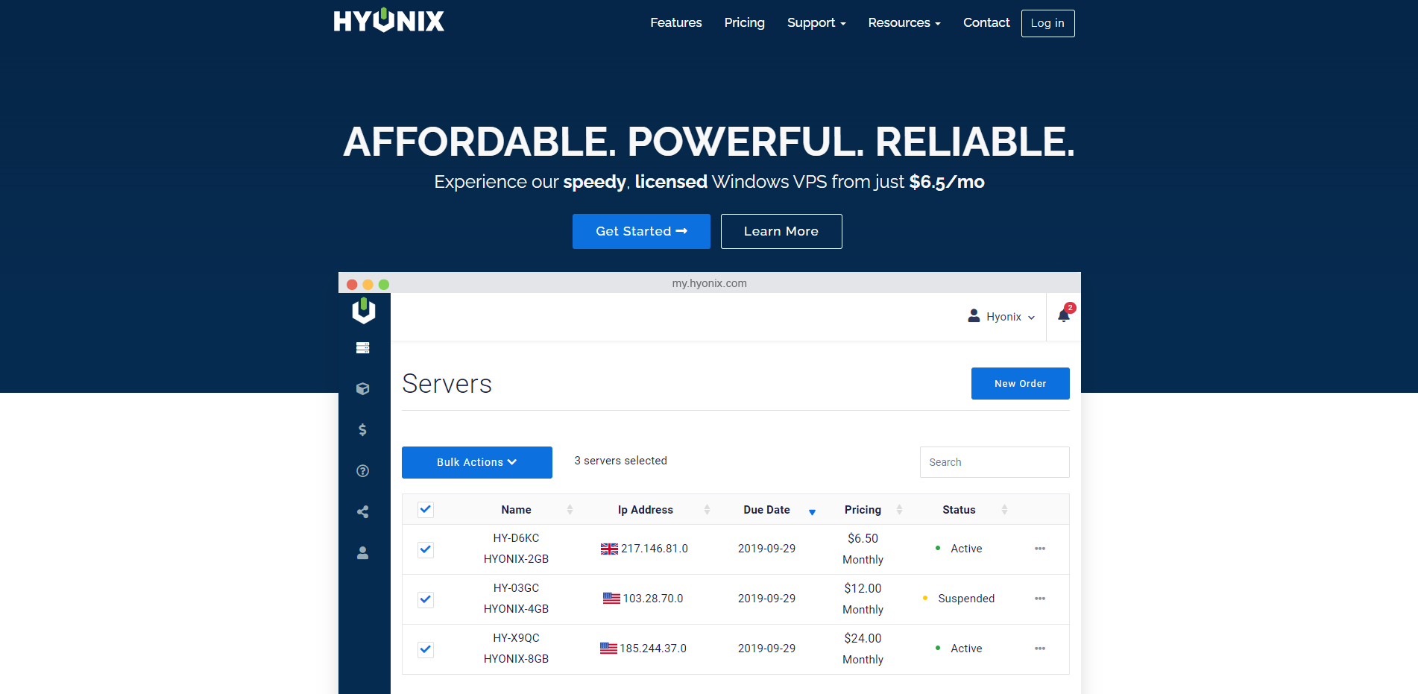Click the HYONIX-2GB server name
The image size is (1418, 694).
[x=516, y=559]
